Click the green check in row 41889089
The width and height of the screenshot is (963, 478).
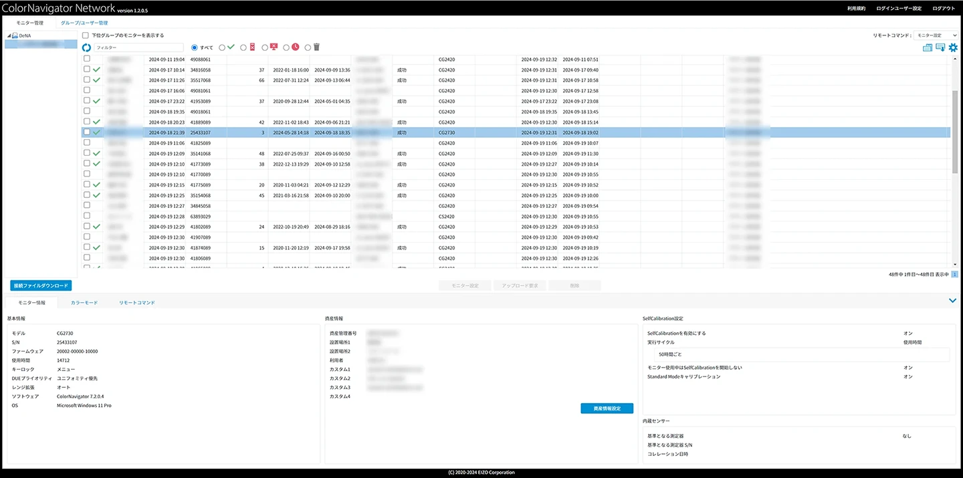coord(97,122)
